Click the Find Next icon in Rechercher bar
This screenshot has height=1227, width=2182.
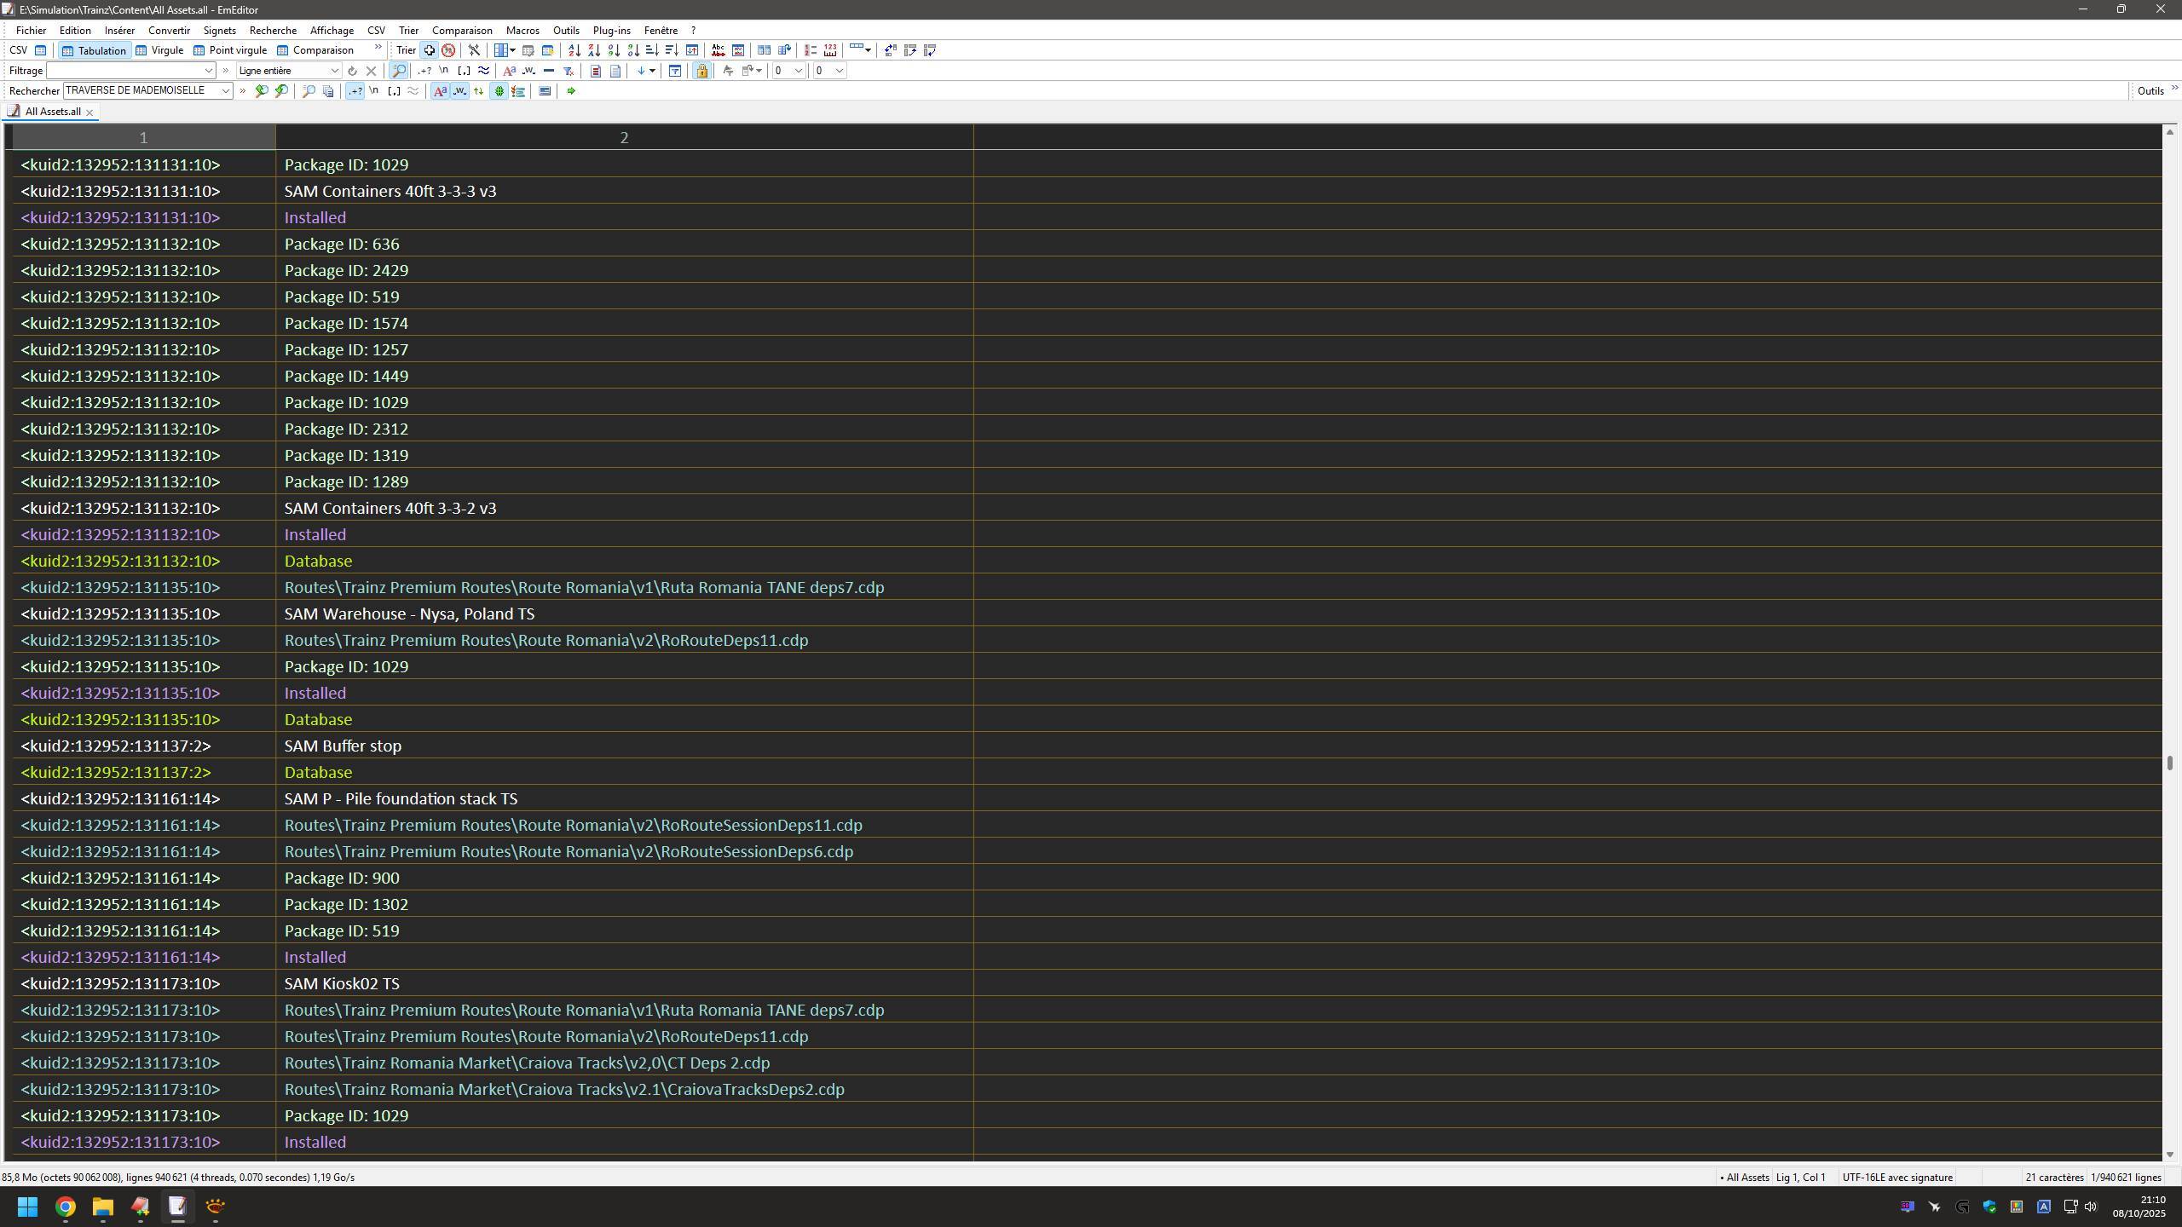click(281, 91)
